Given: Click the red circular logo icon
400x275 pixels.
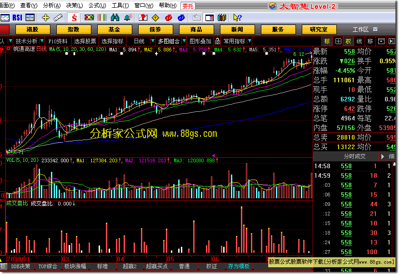Looking at the screenshot, I should tap(168, 18).
